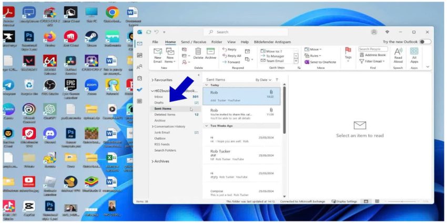The image size is (447, 223).
Task: Click Reply All in the ribbon
Action: [x=232, y=56]
